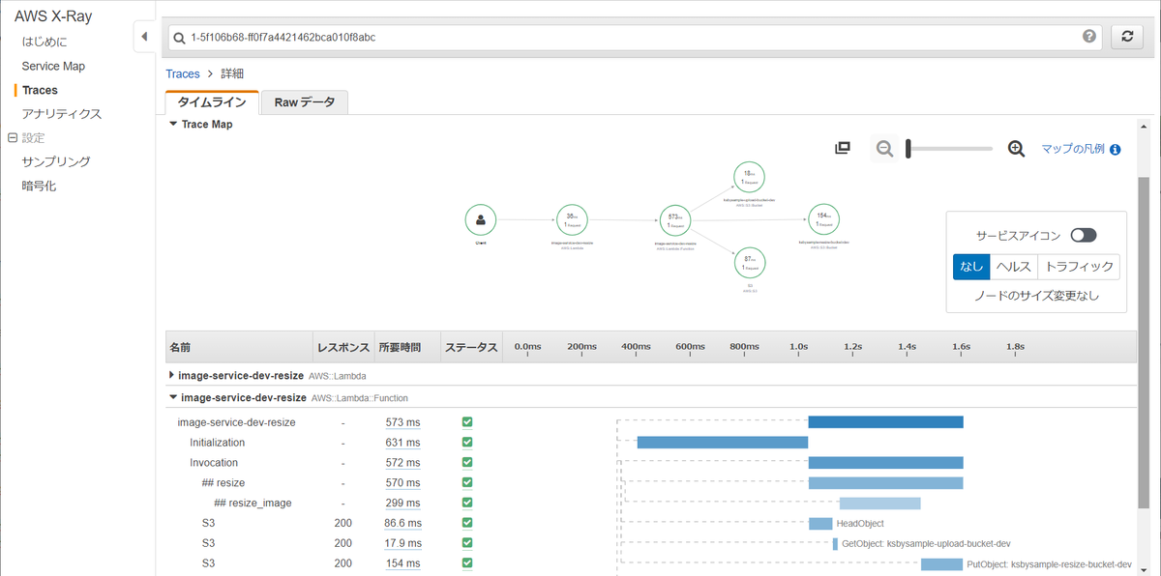The width and height of the screenshot is (1161, 576).
Task: Click the map fit-to-window icon
Action: pyautogui.click(x=843, y=148)
